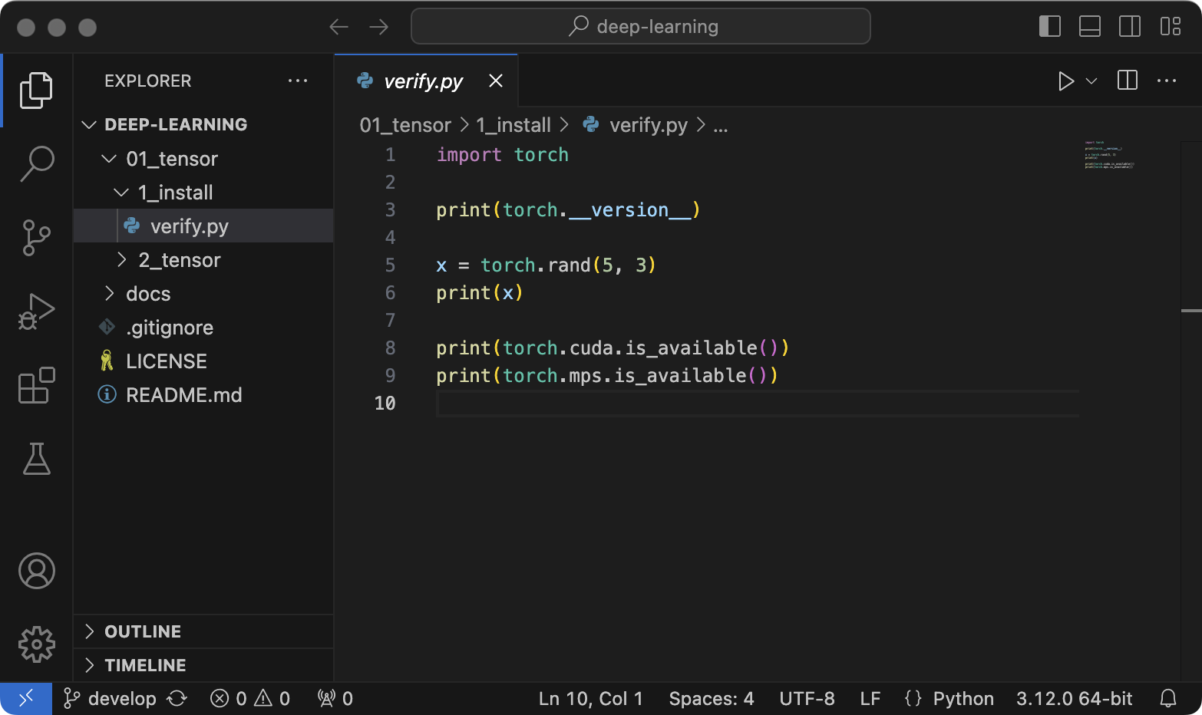Click the EXPLORER panel title
1202x715 pixels.
(148, 81)
